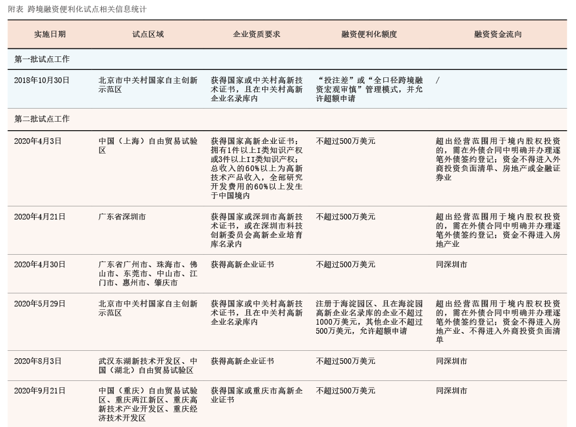Click the 2018 requirement cell 获得国家或中关村高新技术证书

tap(257, 89)
